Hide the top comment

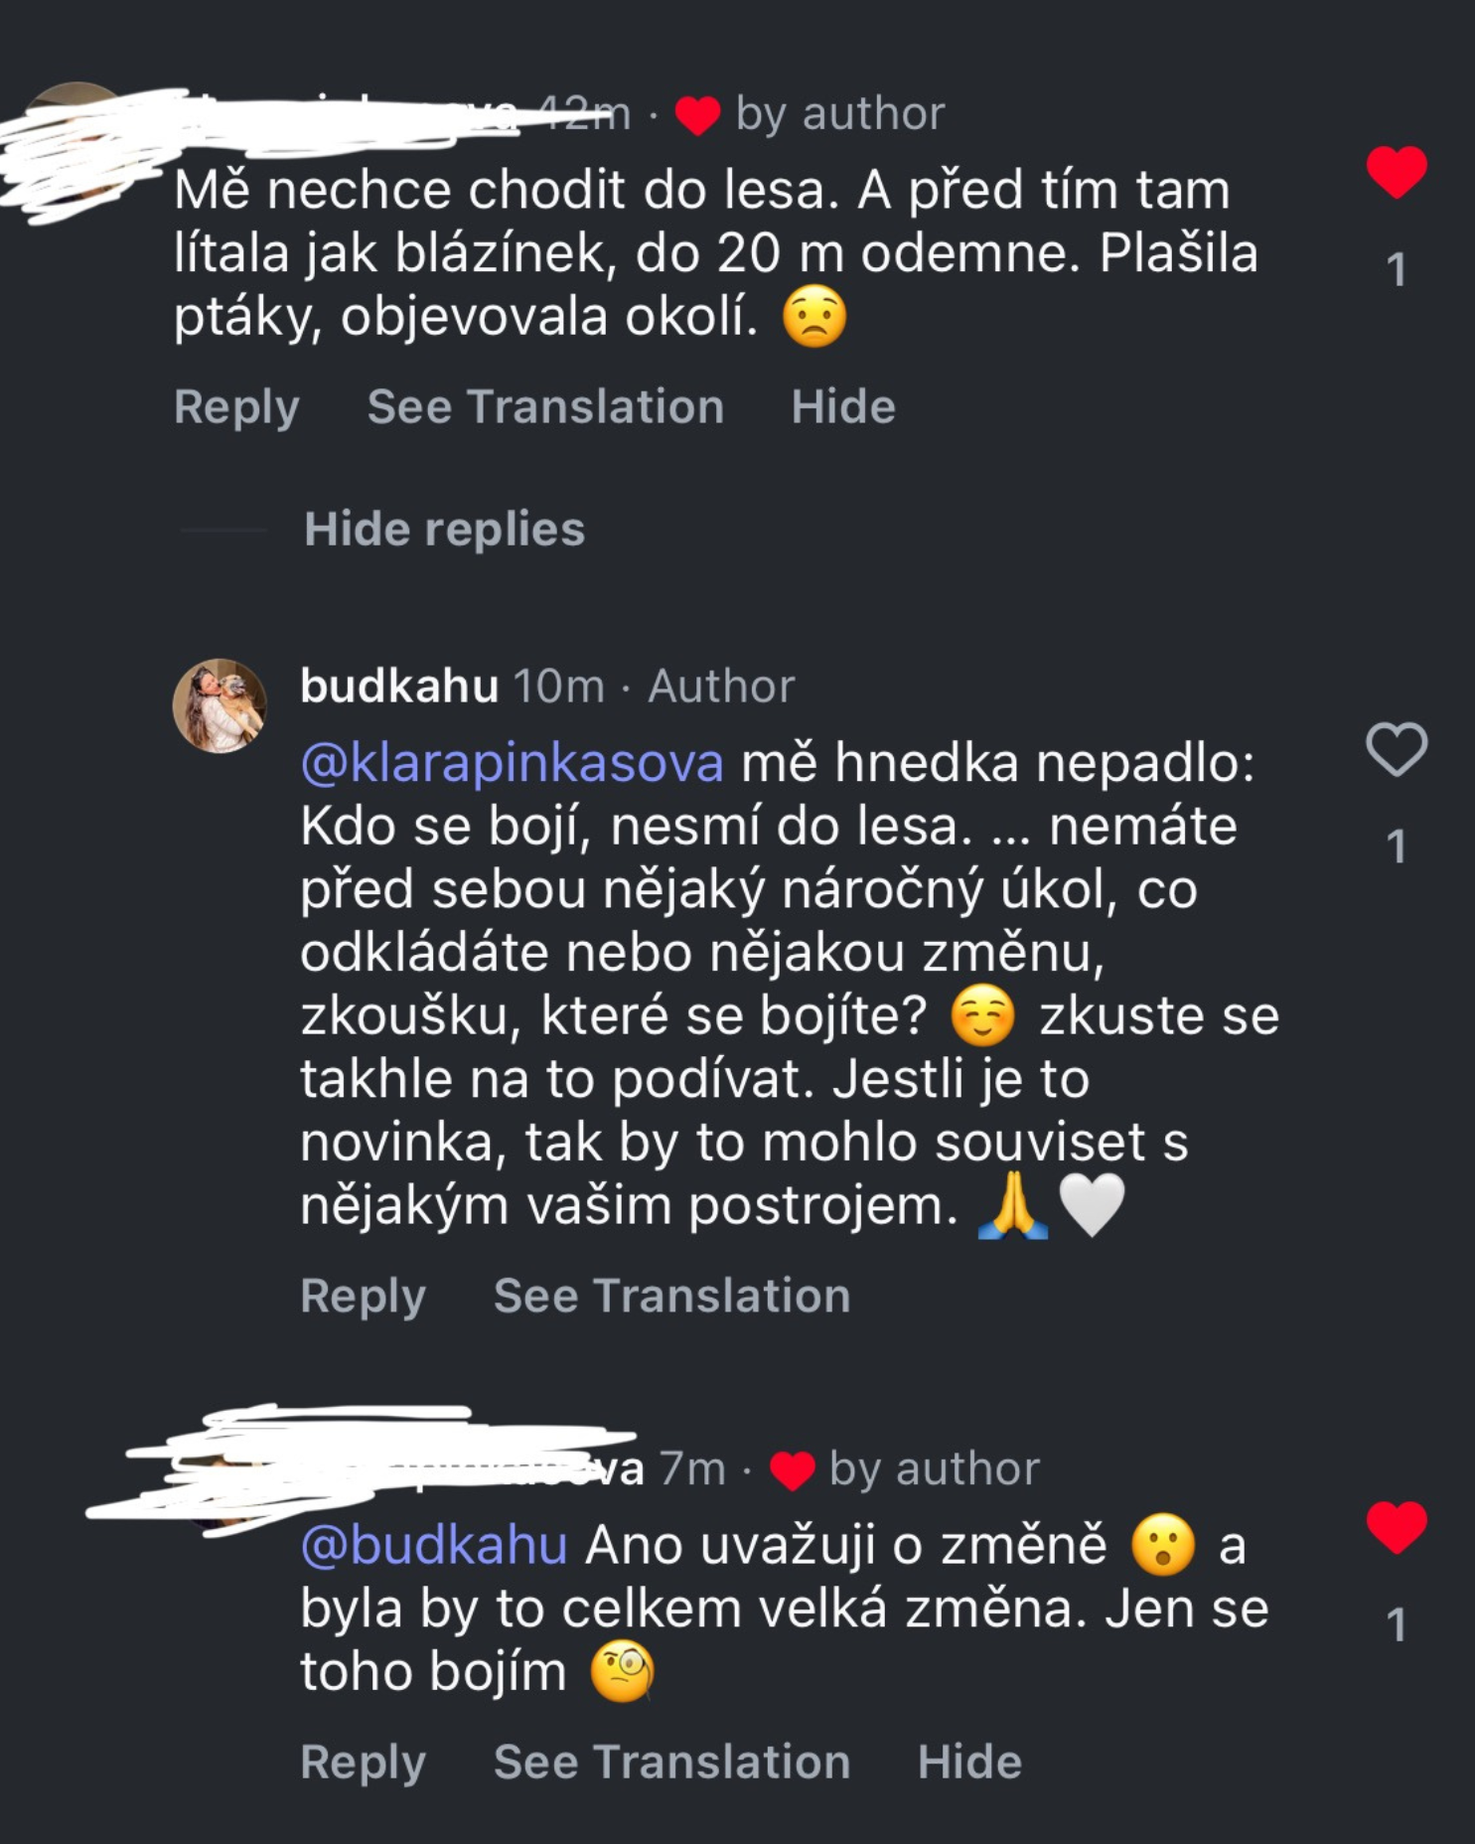tap(843, 407)
